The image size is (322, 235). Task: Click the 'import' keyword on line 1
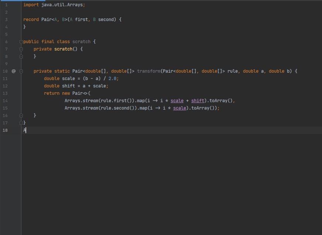pos(31,5)
